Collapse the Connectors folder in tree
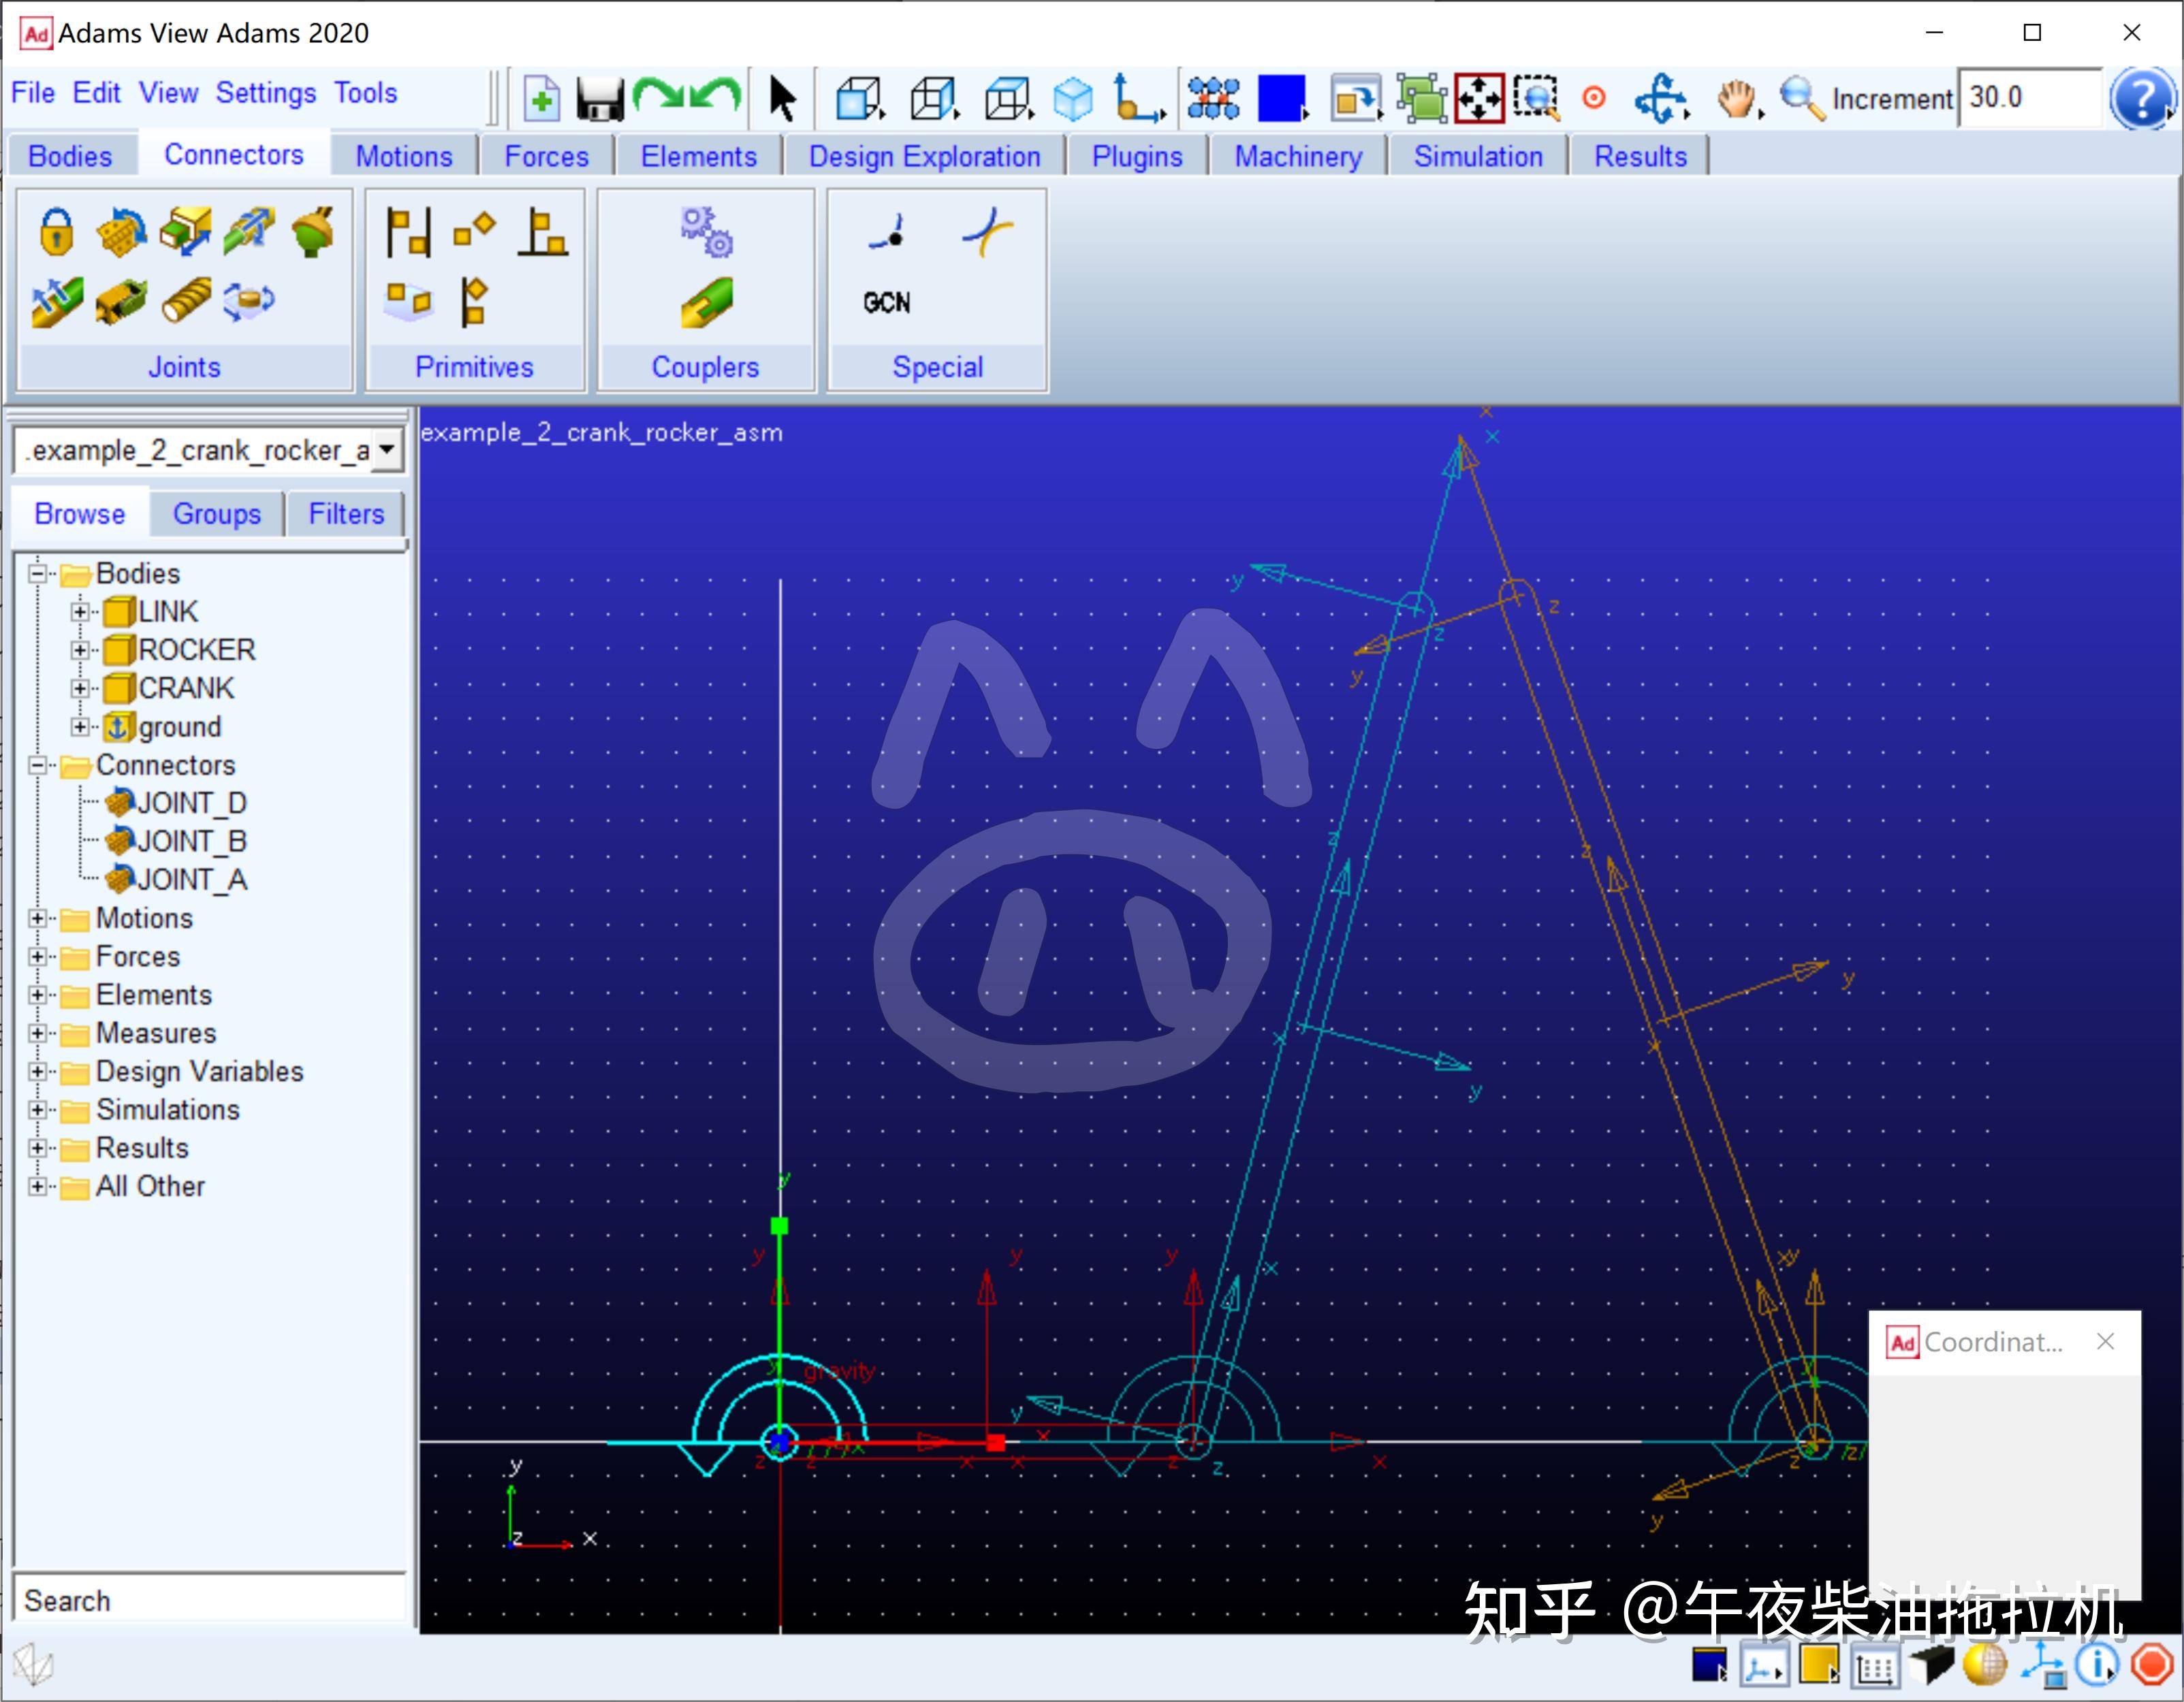 coord(38,765)
